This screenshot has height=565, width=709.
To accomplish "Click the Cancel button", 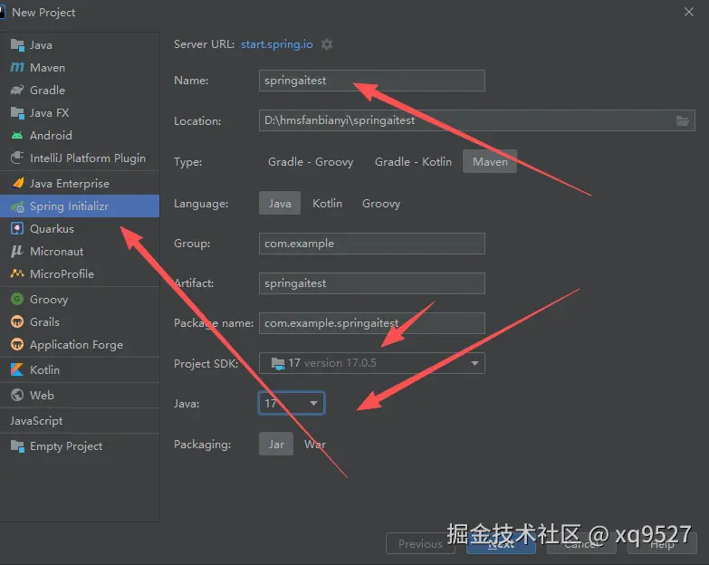I will [581, 543].
